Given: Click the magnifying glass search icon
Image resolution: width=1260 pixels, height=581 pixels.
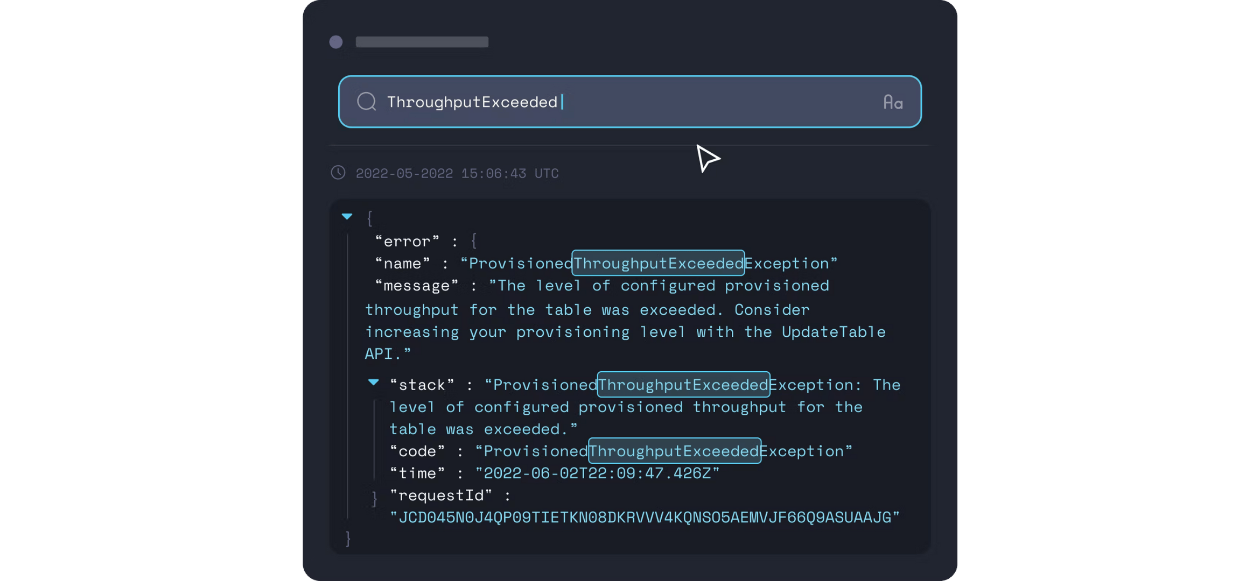Looking at the screenshot, I should [x=367, y=101].
